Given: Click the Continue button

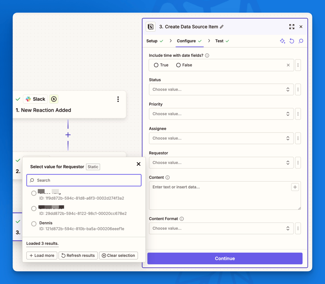Looking at the screenshot, I should pos(225,258).
